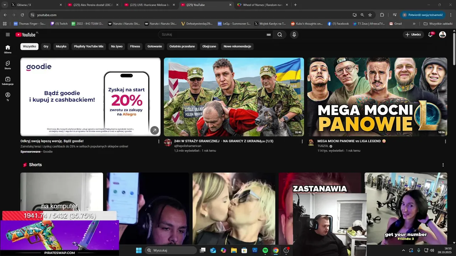Show hidden system tray icons
Image resolution: width=456 pixels, height=256 pixels.
point(403,250)
